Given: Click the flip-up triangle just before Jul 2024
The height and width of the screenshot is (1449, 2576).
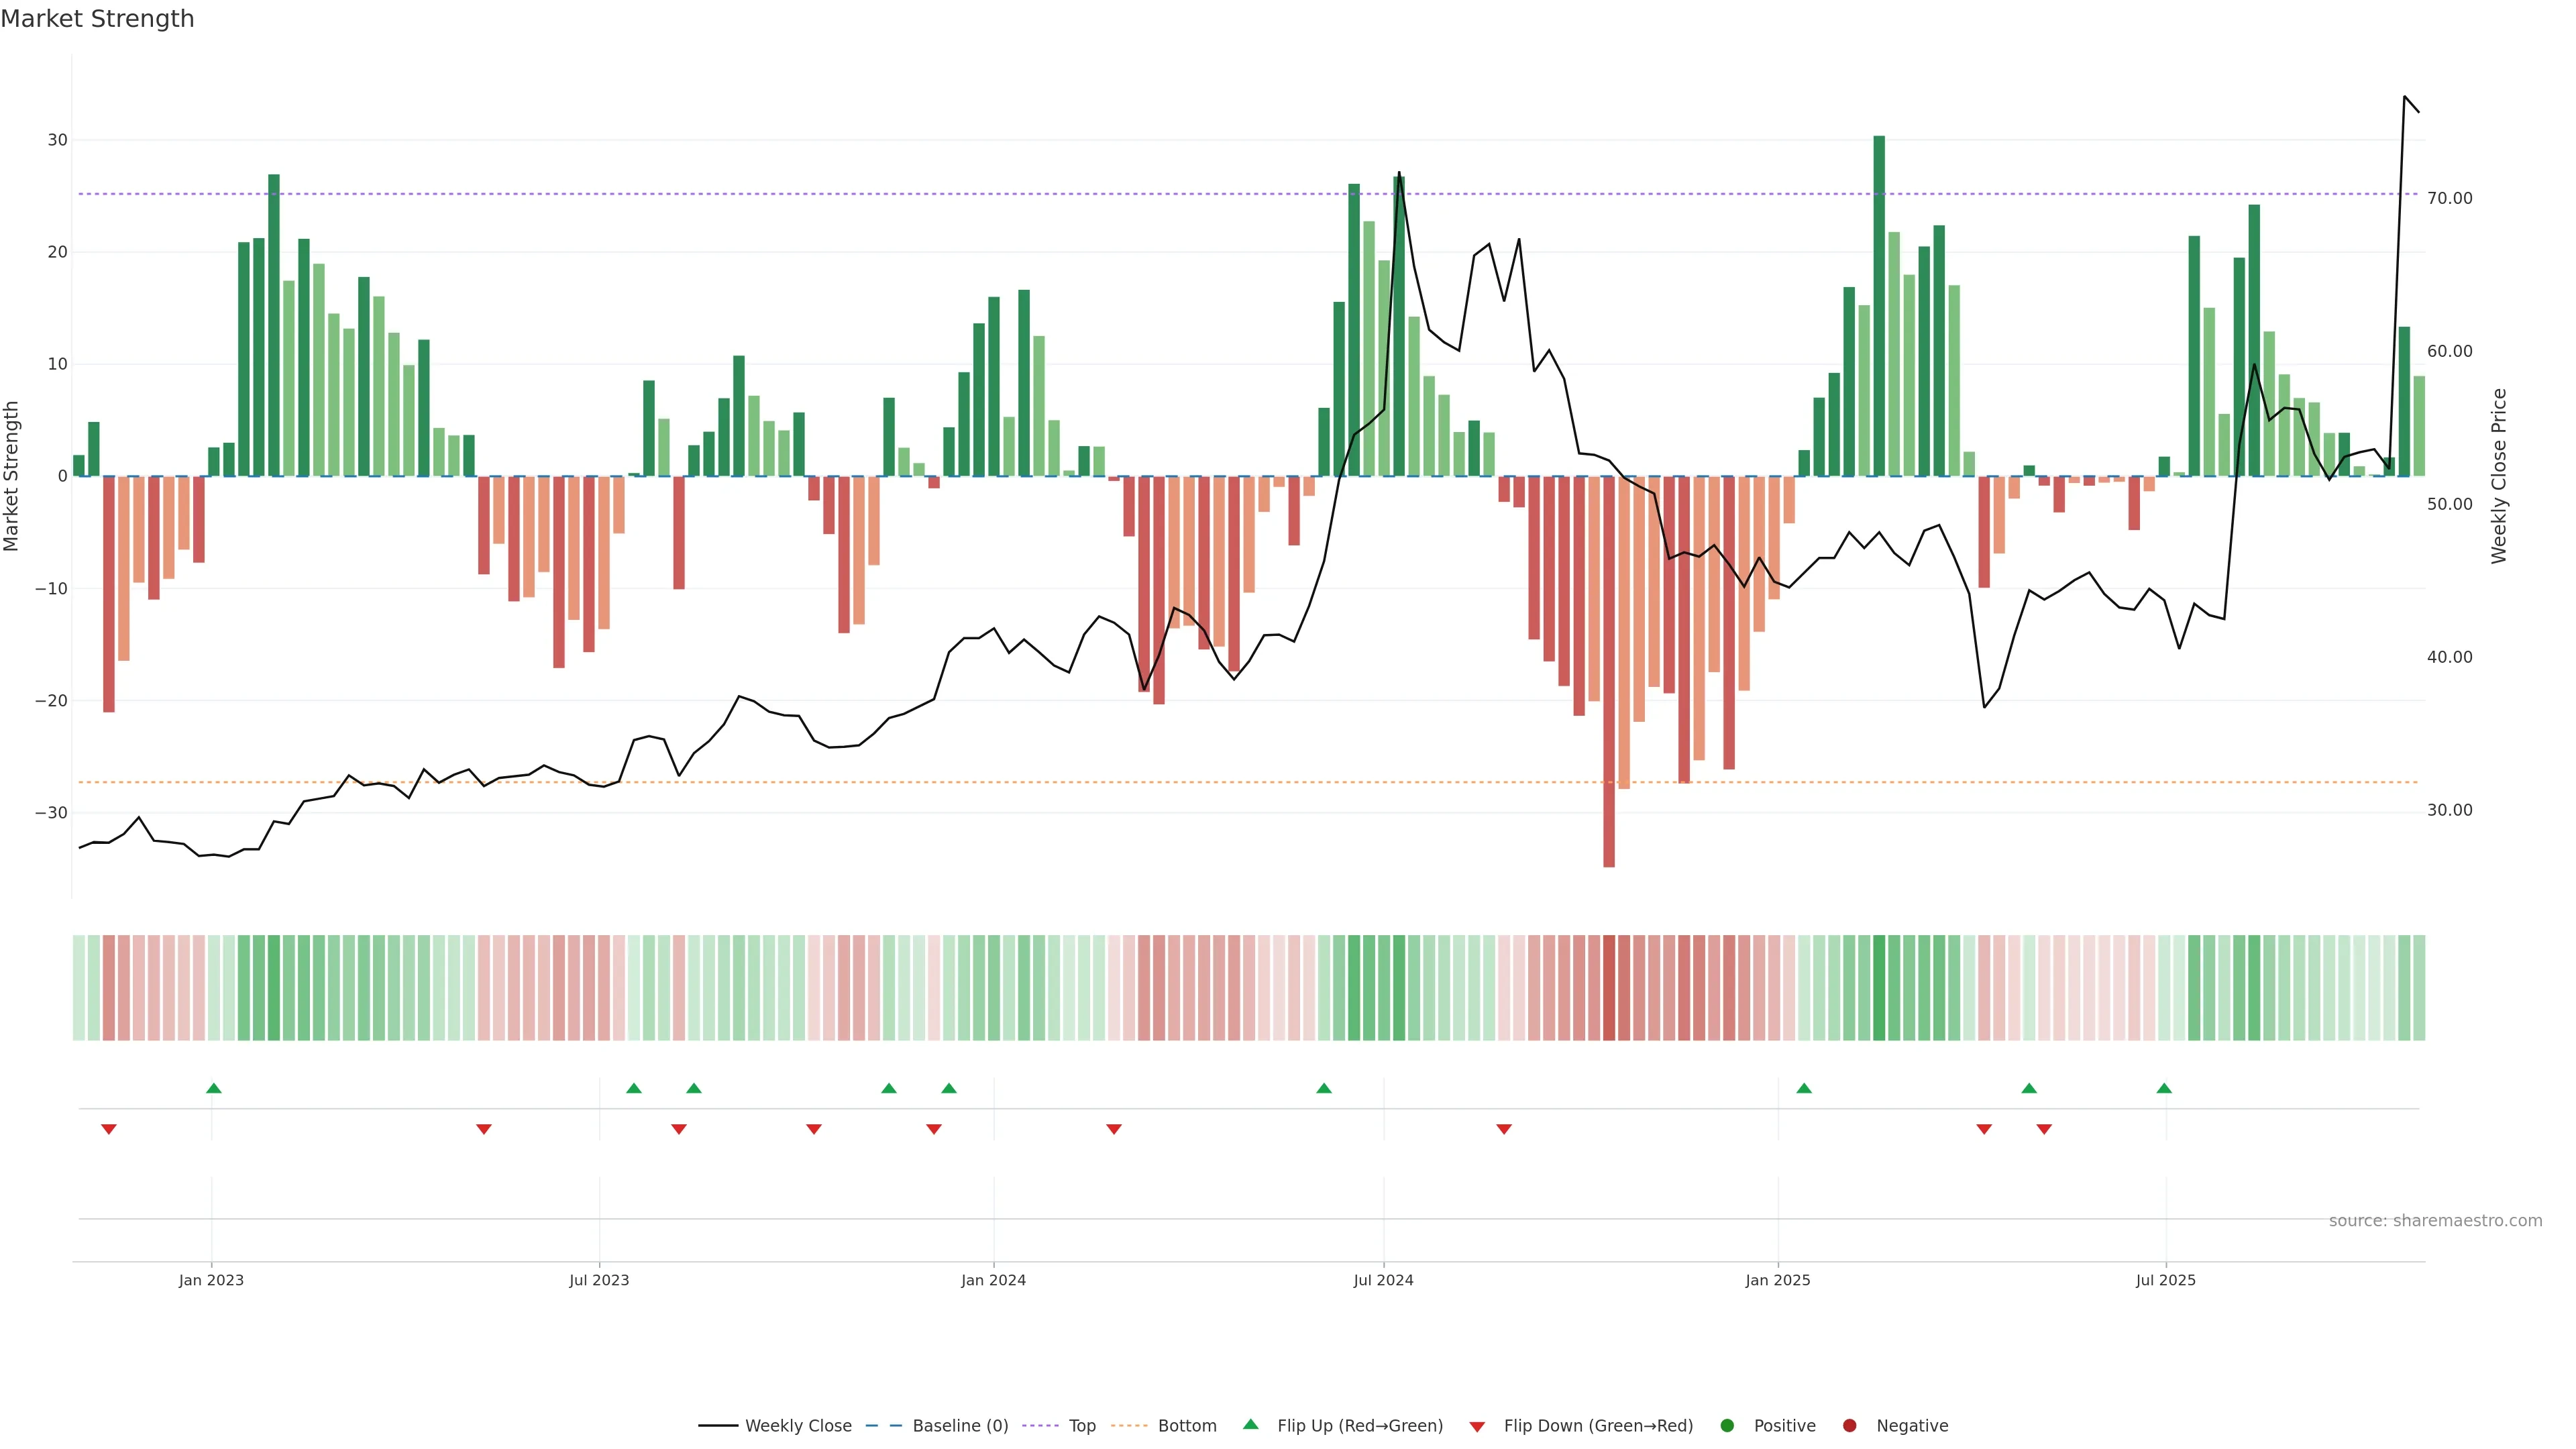Looking at the screenshot, I should (x=1324, y=1088).
